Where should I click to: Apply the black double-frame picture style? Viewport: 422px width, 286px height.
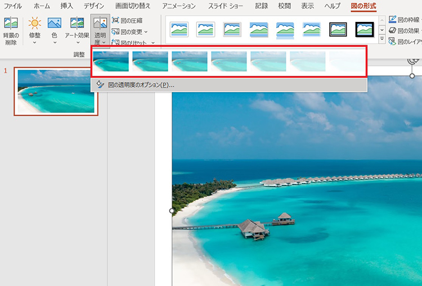click(338, 29)
